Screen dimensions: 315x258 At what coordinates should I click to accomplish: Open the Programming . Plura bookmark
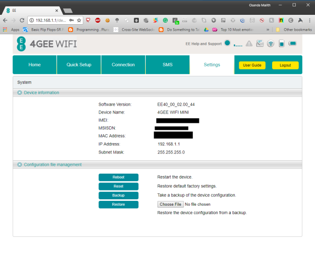[89, 30]
